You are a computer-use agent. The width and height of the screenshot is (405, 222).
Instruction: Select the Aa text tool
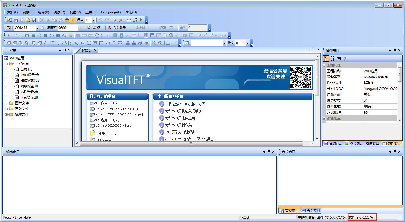pyautogui.click(x=64, y=35)
